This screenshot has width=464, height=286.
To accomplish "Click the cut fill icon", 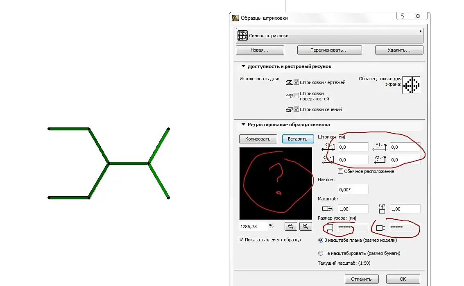I will pos(289,109).
